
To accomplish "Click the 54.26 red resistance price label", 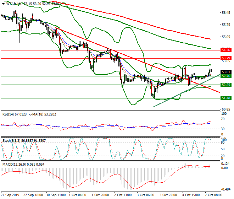I will [226, 50].
